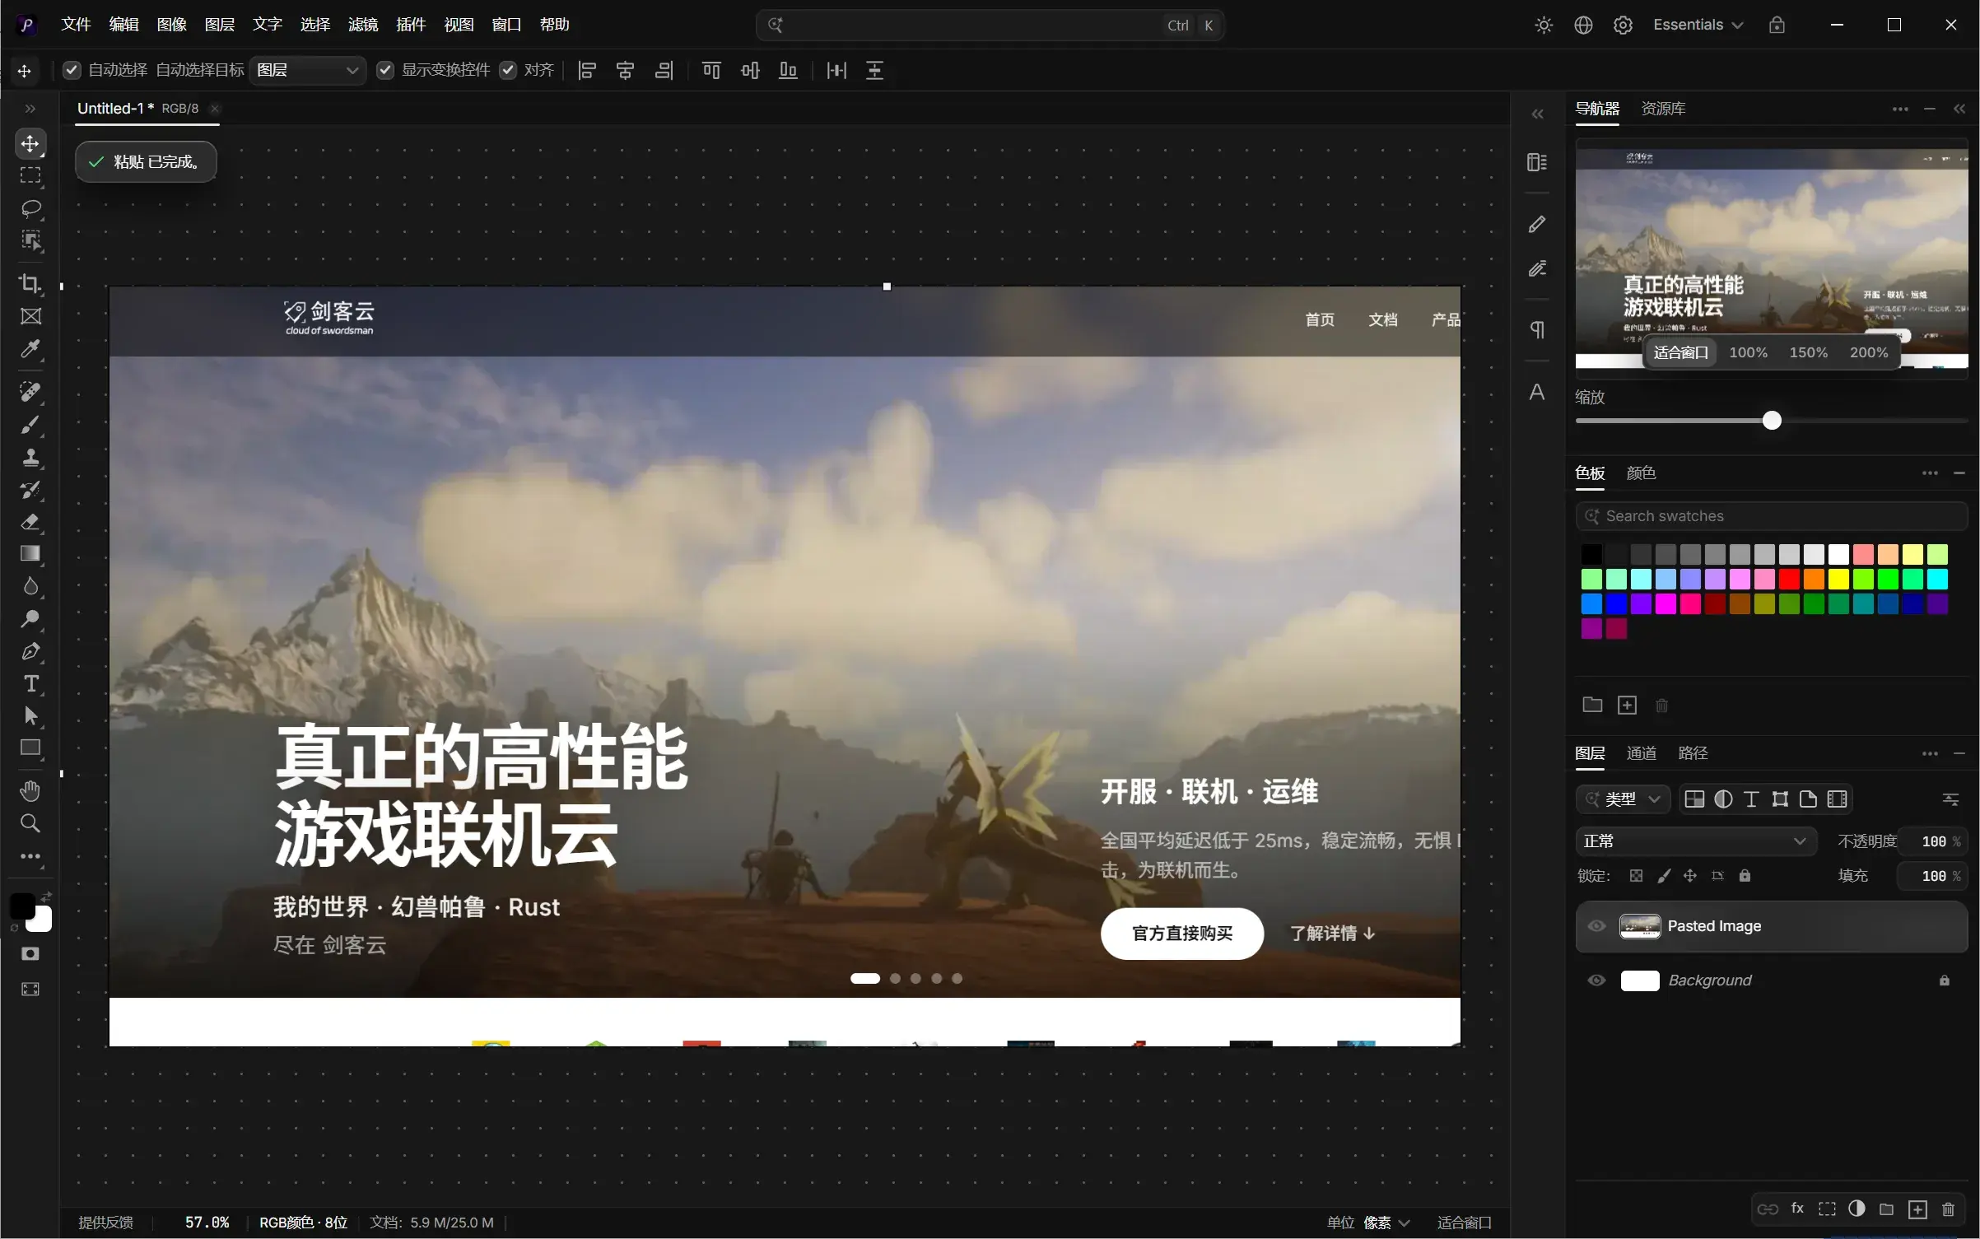This screenshot has height=1239, width=1980.
Task: Open the 图层 menu in menu bar
Action: (x=220, y=25)
